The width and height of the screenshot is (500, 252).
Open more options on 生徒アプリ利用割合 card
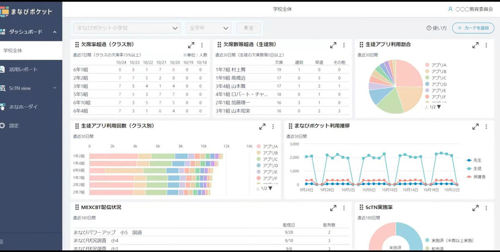click(486, 45)
